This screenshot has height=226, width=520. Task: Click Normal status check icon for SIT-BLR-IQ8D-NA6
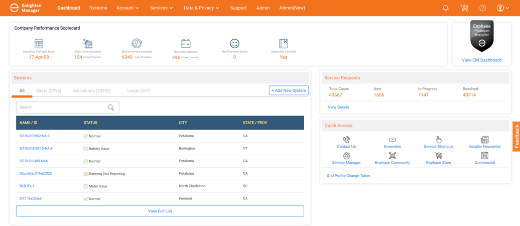[85, 161]
